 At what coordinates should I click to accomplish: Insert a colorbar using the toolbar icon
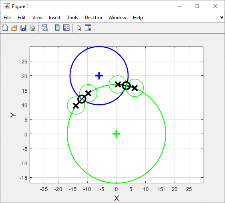[x=57, y=28]
